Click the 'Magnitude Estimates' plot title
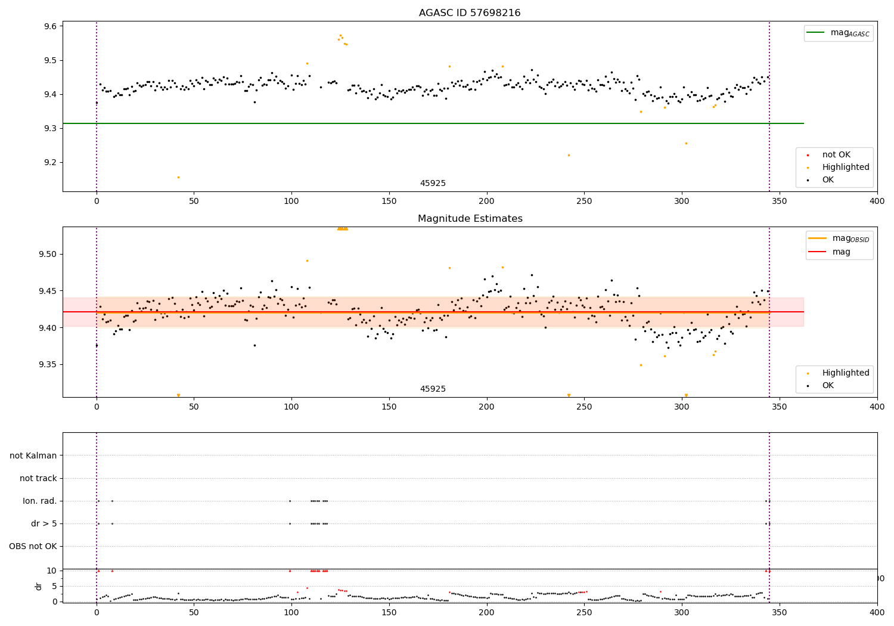Viewport: 894px width, 626px height. click(x=470, y=219)
